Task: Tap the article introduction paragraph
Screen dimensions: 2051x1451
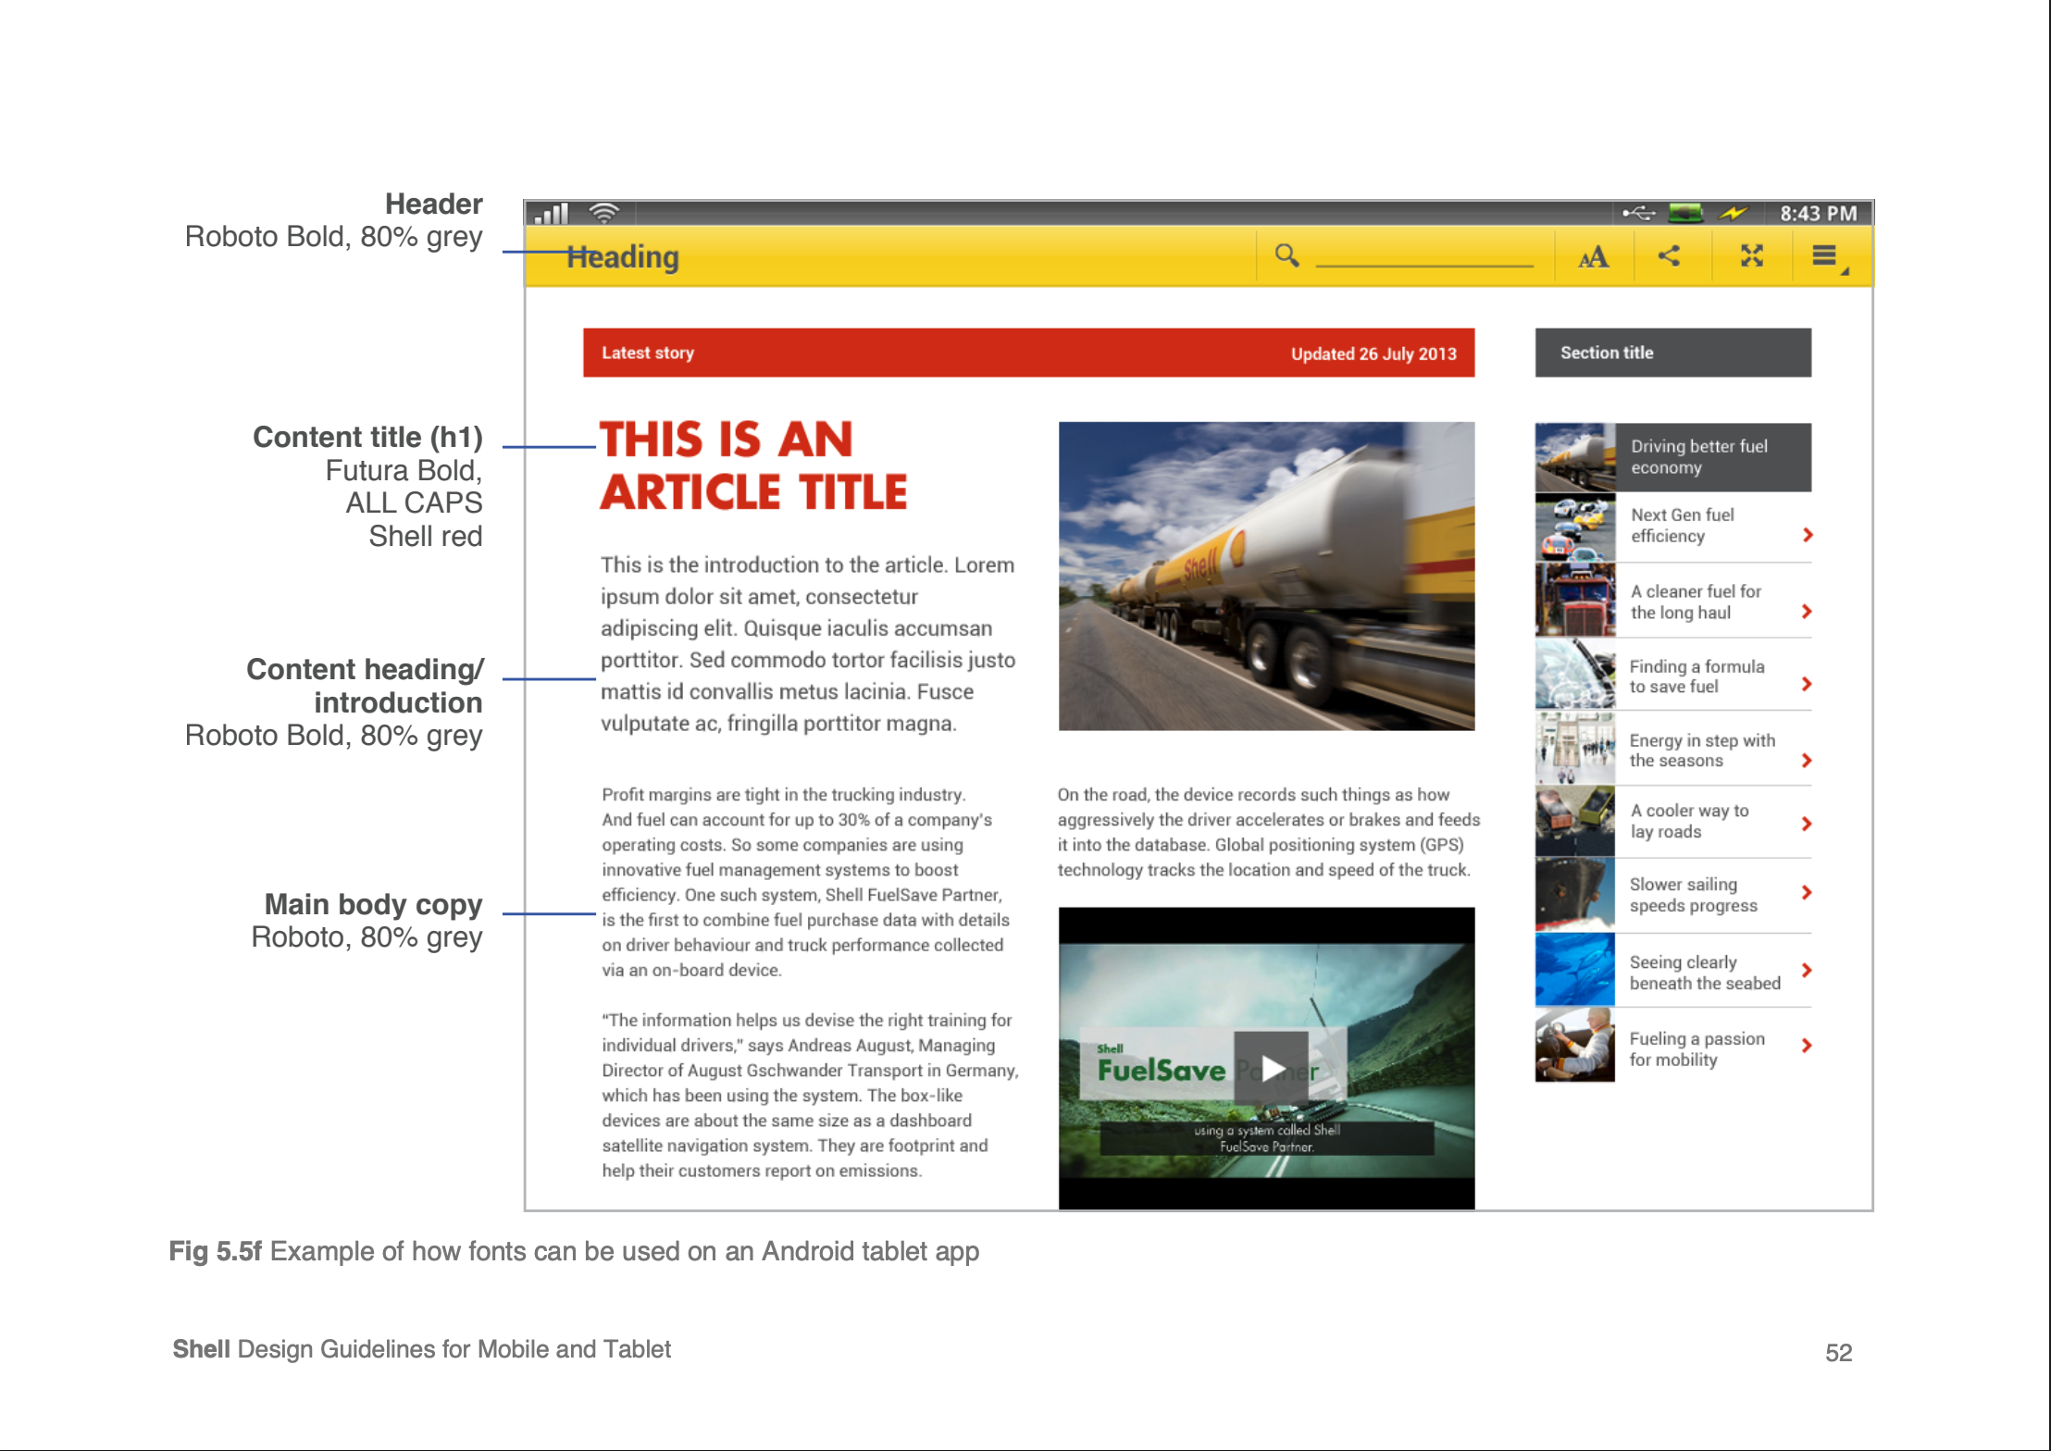Action: [808, 644]
